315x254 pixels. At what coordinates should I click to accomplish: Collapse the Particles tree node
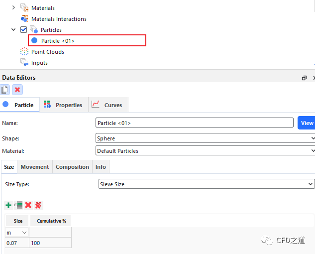13,30
